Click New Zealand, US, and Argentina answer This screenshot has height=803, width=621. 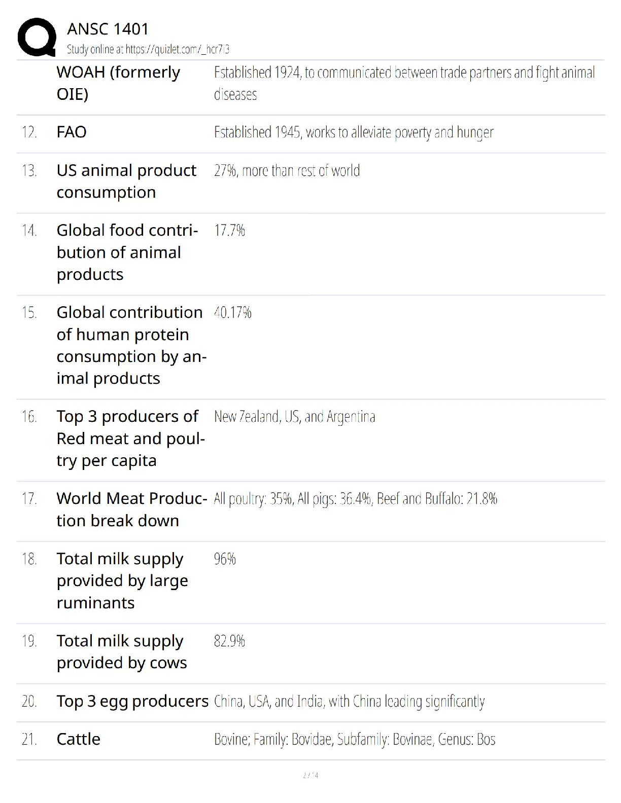point(294,417)
